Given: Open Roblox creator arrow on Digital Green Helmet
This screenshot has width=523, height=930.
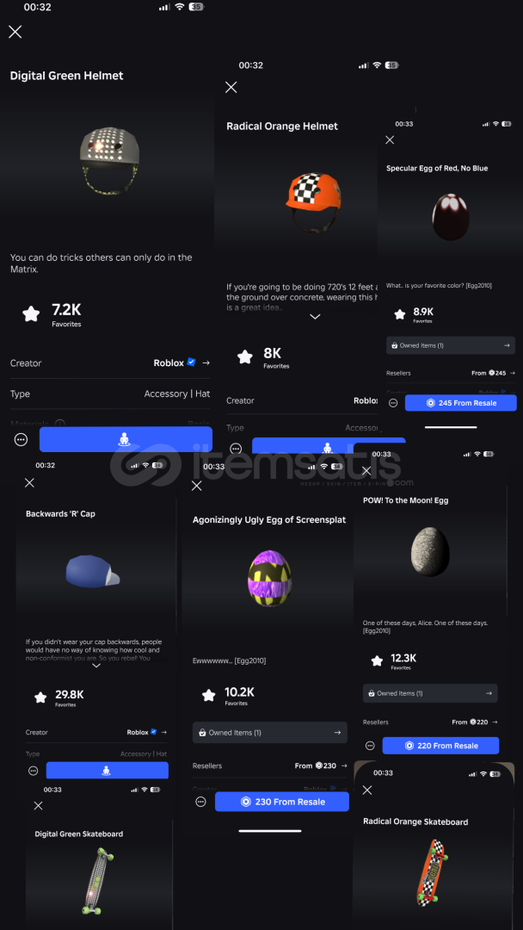Looking at the screenshot, I should tap(206, 363).
